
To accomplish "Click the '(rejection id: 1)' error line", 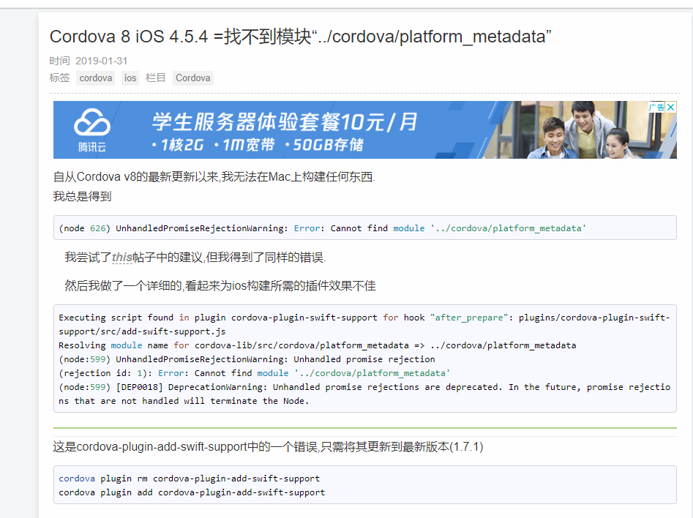I will pyautogui.click(x=254, y=373).
